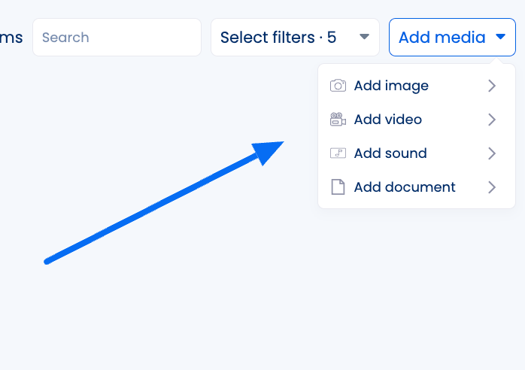The image size is (525, 370).
Task: Expand the Add video submenu chevron
Action: [x=491, y=120]
